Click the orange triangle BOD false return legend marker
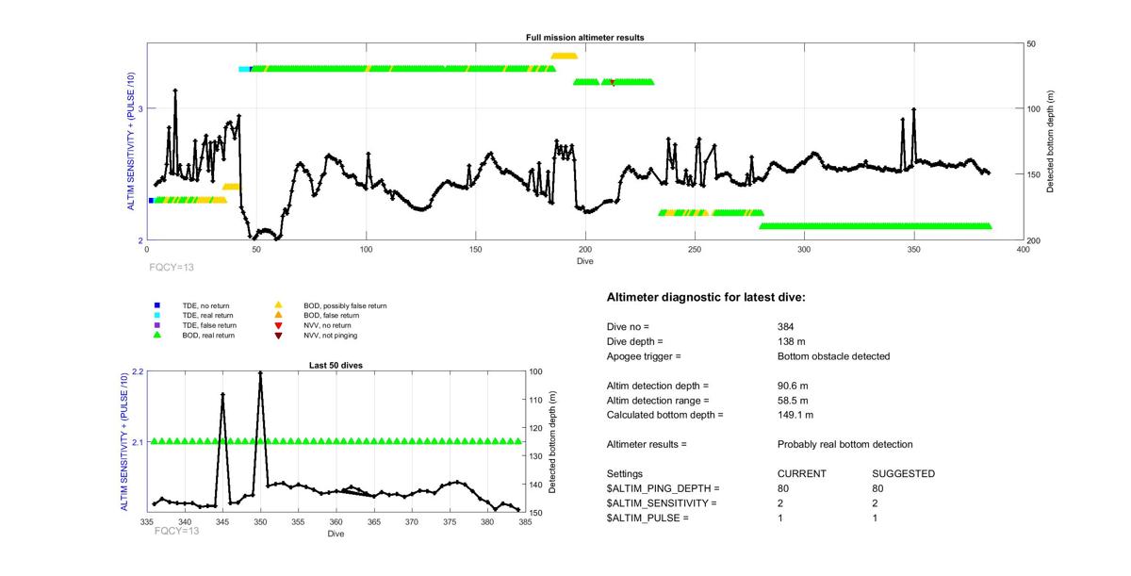The height and width of the screenshot is (576, 1131). (x=278, y=315)
